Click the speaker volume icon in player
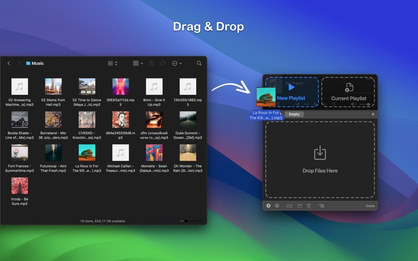 [354, 104]
